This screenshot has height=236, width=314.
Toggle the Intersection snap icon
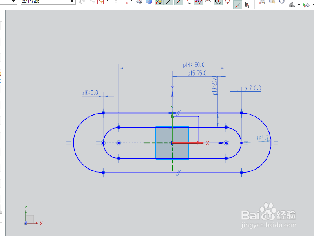[208, 2]
